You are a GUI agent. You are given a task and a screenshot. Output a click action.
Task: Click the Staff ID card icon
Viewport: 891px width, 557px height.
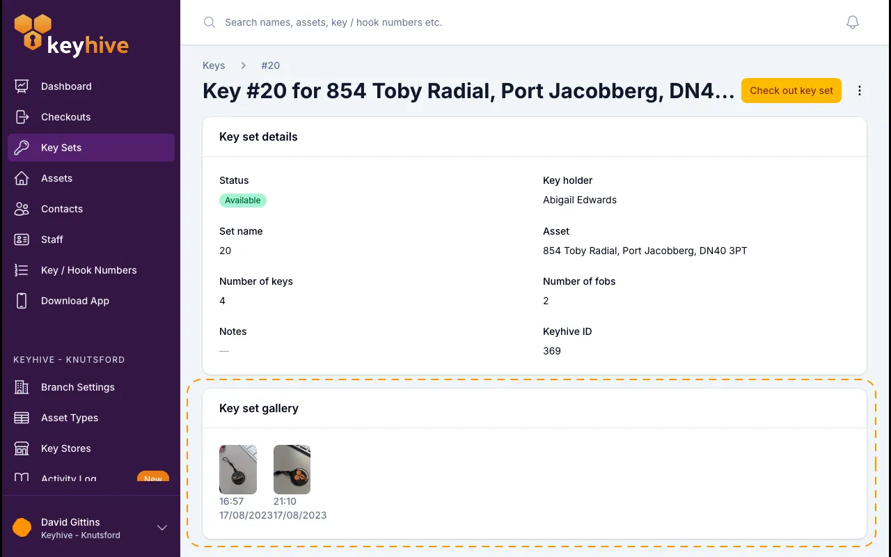22,240
